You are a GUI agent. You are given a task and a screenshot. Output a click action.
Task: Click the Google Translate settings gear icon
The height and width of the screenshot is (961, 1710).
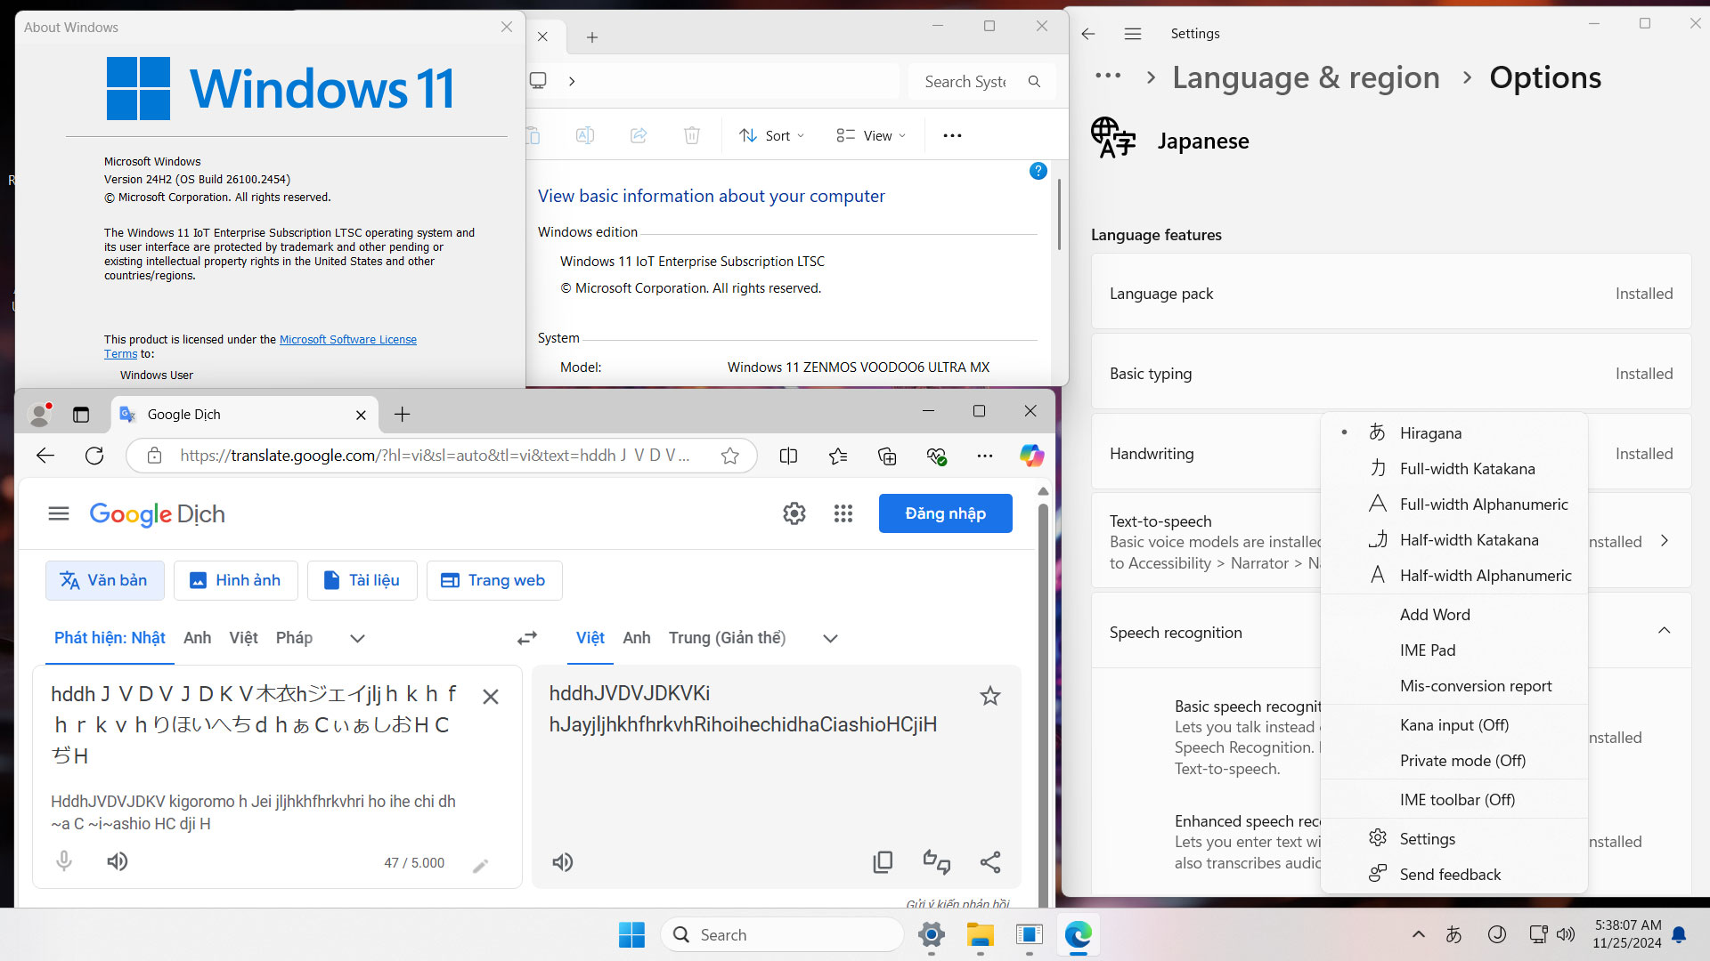pos(794,513)
